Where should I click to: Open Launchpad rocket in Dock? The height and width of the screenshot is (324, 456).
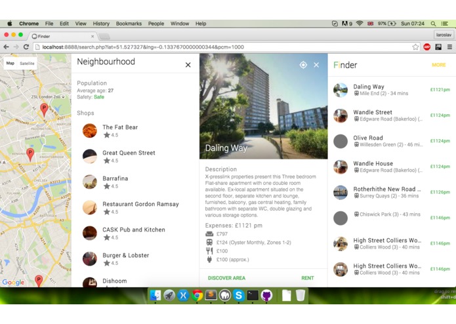click(x=169, y=296)
